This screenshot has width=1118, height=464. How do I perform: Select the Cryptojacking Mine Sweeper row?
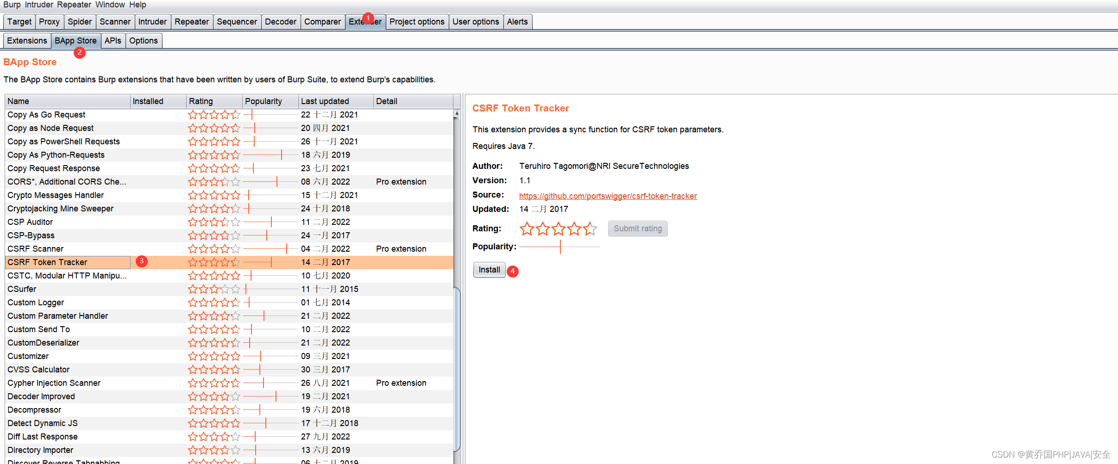coord(229,209)
